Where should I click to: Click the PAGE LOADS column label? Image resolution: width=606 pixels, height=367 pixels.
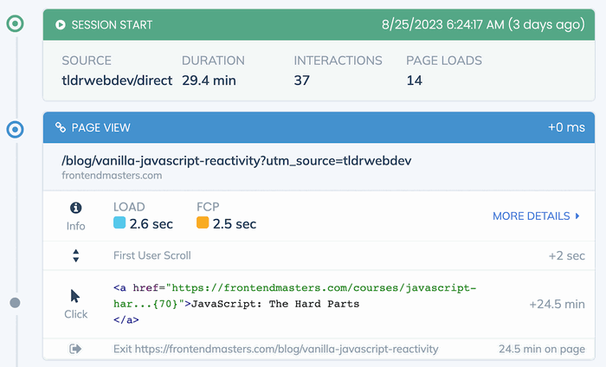[x=444, y=61]
